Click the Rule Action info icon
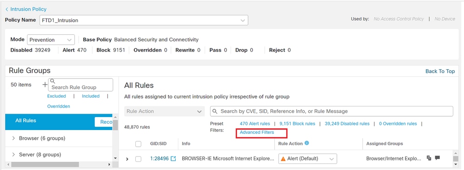Screen dimensions: 464x170 pyautogui.click(x=306, y=143)
